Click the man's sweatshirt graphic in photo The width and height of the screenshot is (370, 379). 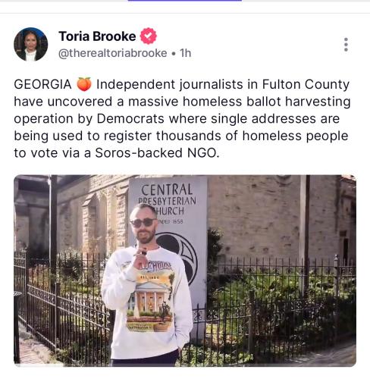coord(150,296)
